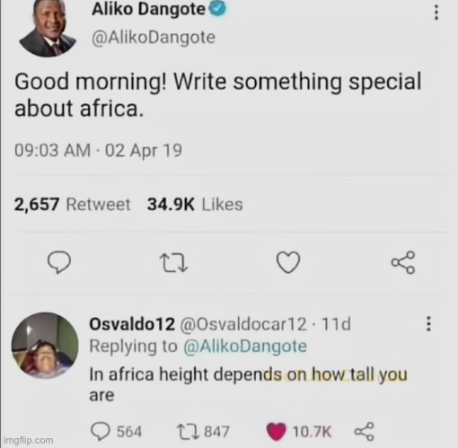Share Osvaldo12's reply using share icon

click(x=364, y=432)
